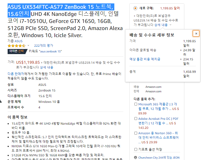The image size is (212, 160).
Task: Click the ZenBook 15 series value
Action: [x=47, y=90]
